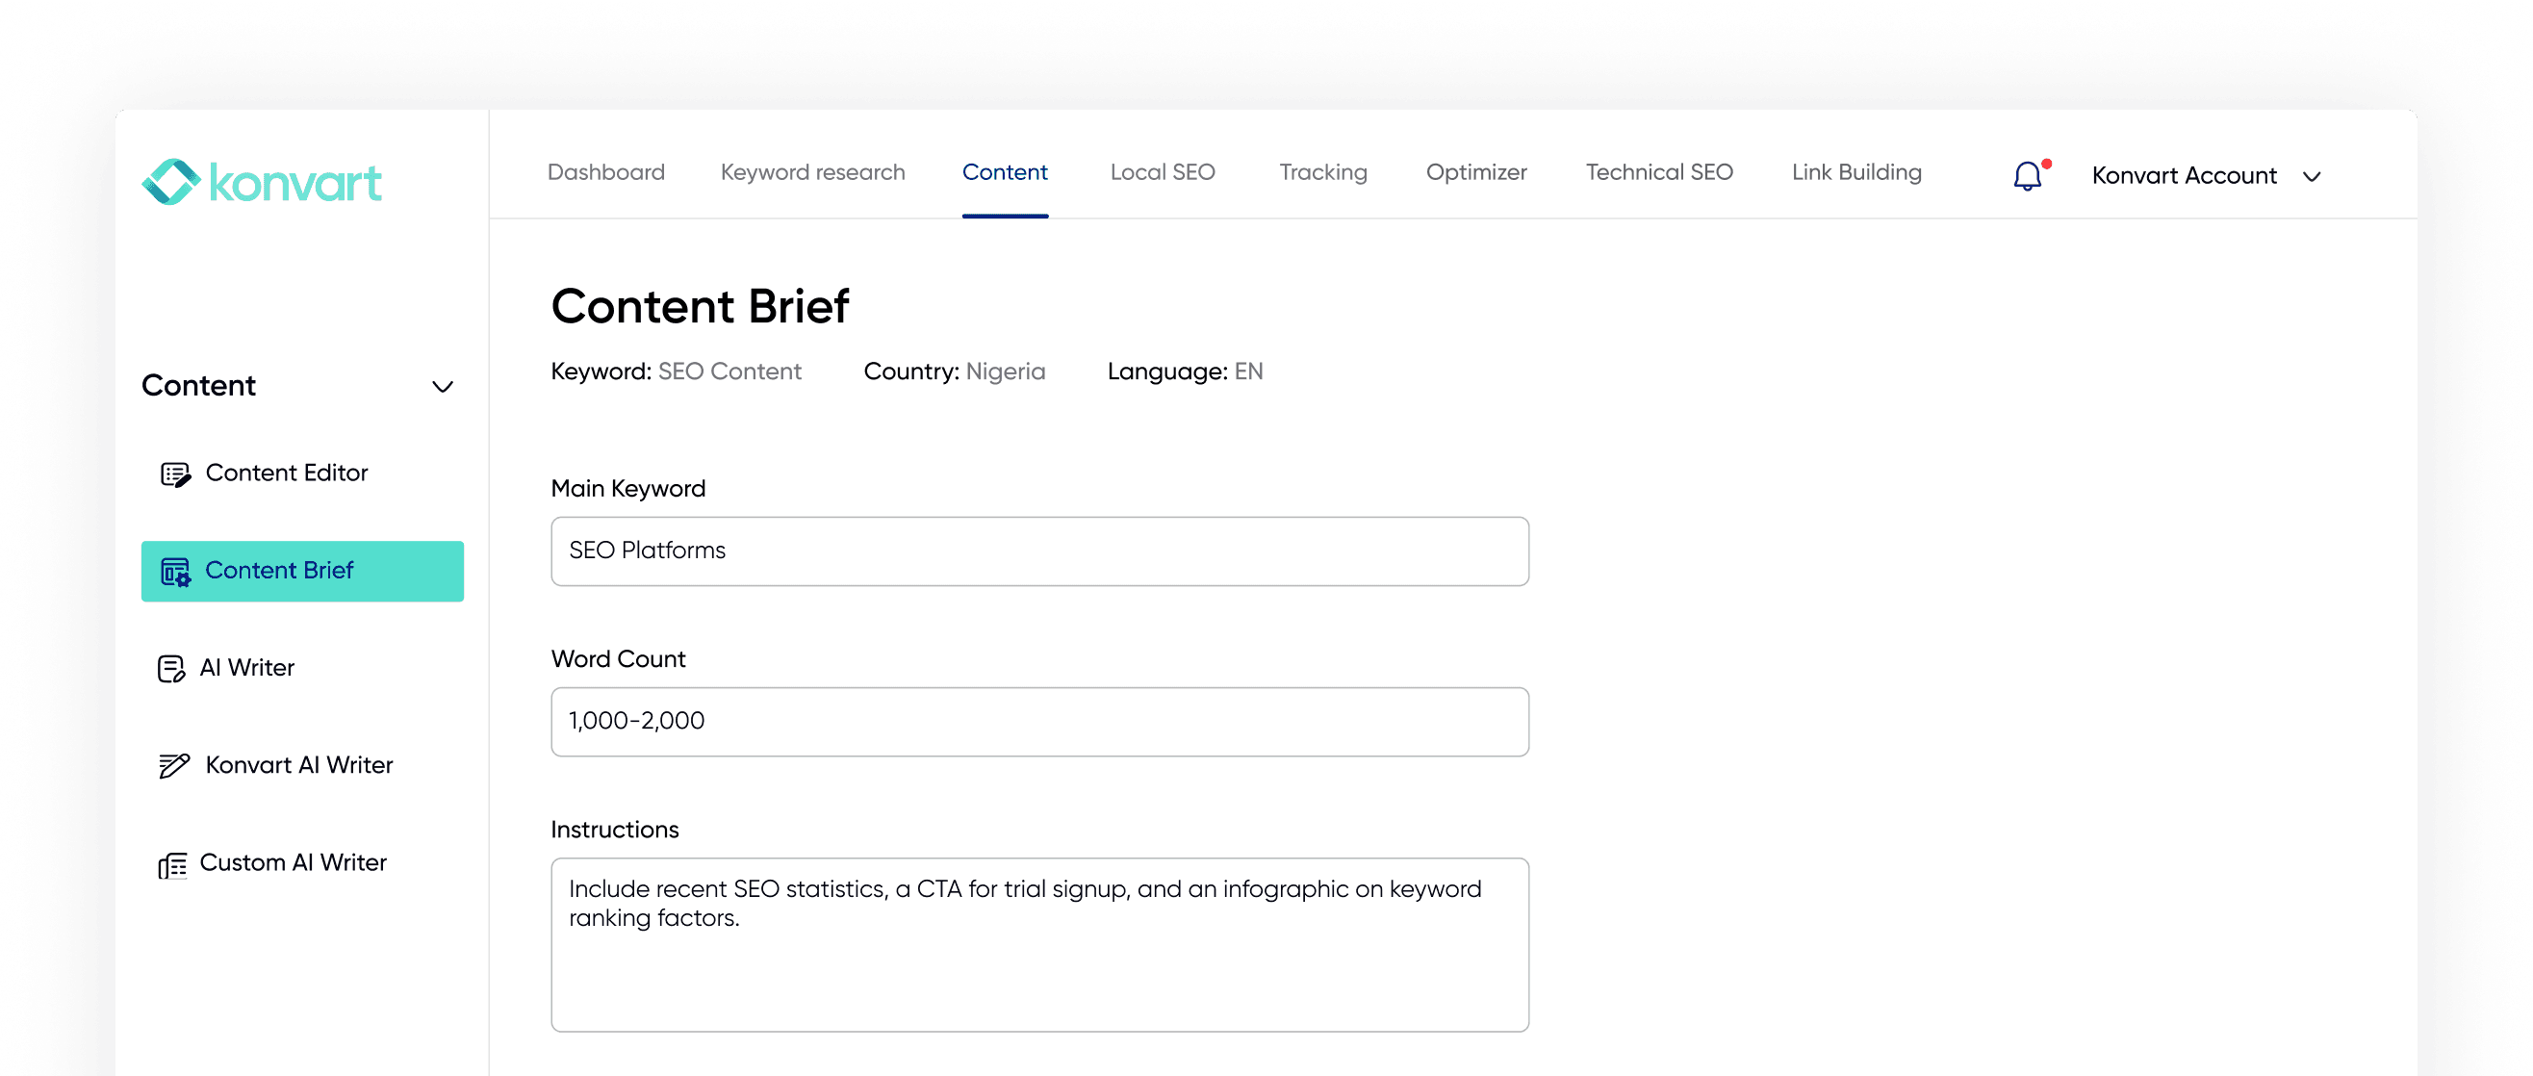Open the Konvart Account menu
Image resolution: width=2533 pixels, height=1076 pixels.
click(x=2183, y=176)
